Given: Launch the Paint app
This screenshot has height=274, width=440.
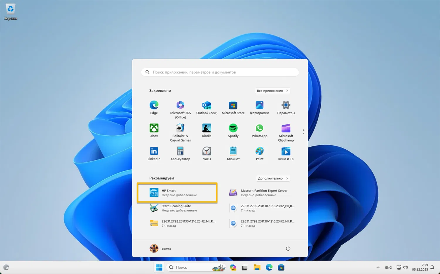Looking at the screenshot, I should click(x=260, y=154).
